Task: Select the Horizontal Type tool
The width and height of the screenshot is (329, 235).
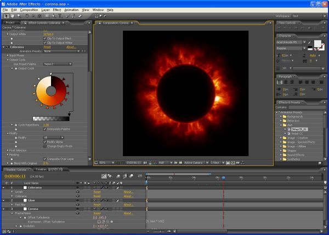Action: click(60, 16)
